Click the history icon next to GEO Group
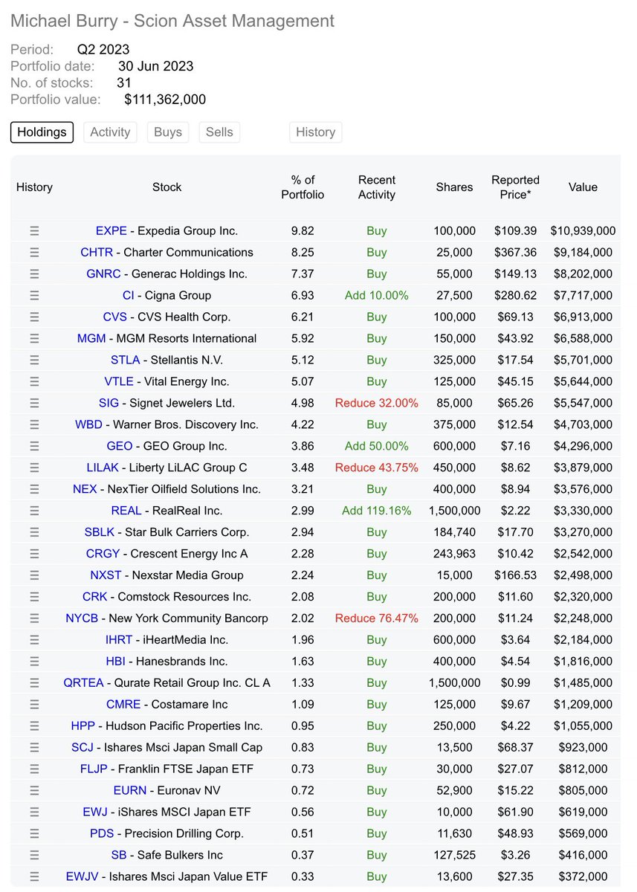 [34, 446]
